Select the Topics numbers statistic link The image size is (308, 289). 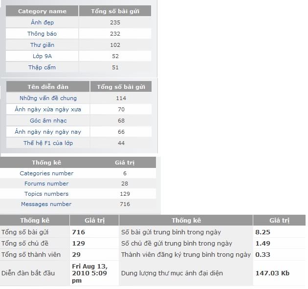click(46, 194)
